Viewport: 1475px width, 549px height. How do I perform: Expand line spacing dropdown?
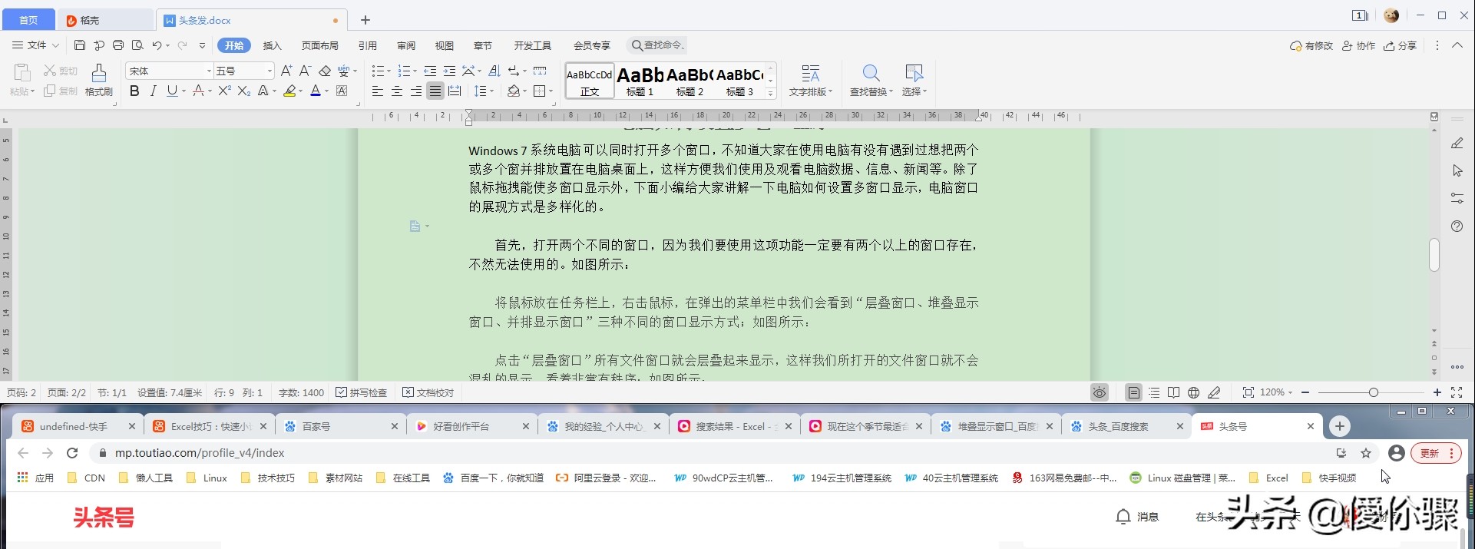coord(492,91)
